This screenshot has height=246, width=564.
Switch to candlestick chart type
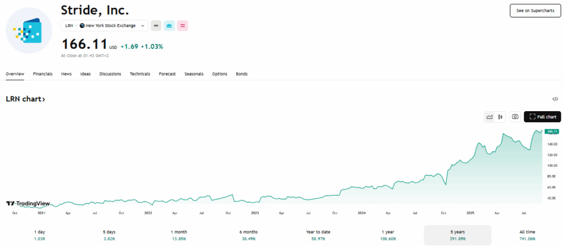(x=500, y=117)
